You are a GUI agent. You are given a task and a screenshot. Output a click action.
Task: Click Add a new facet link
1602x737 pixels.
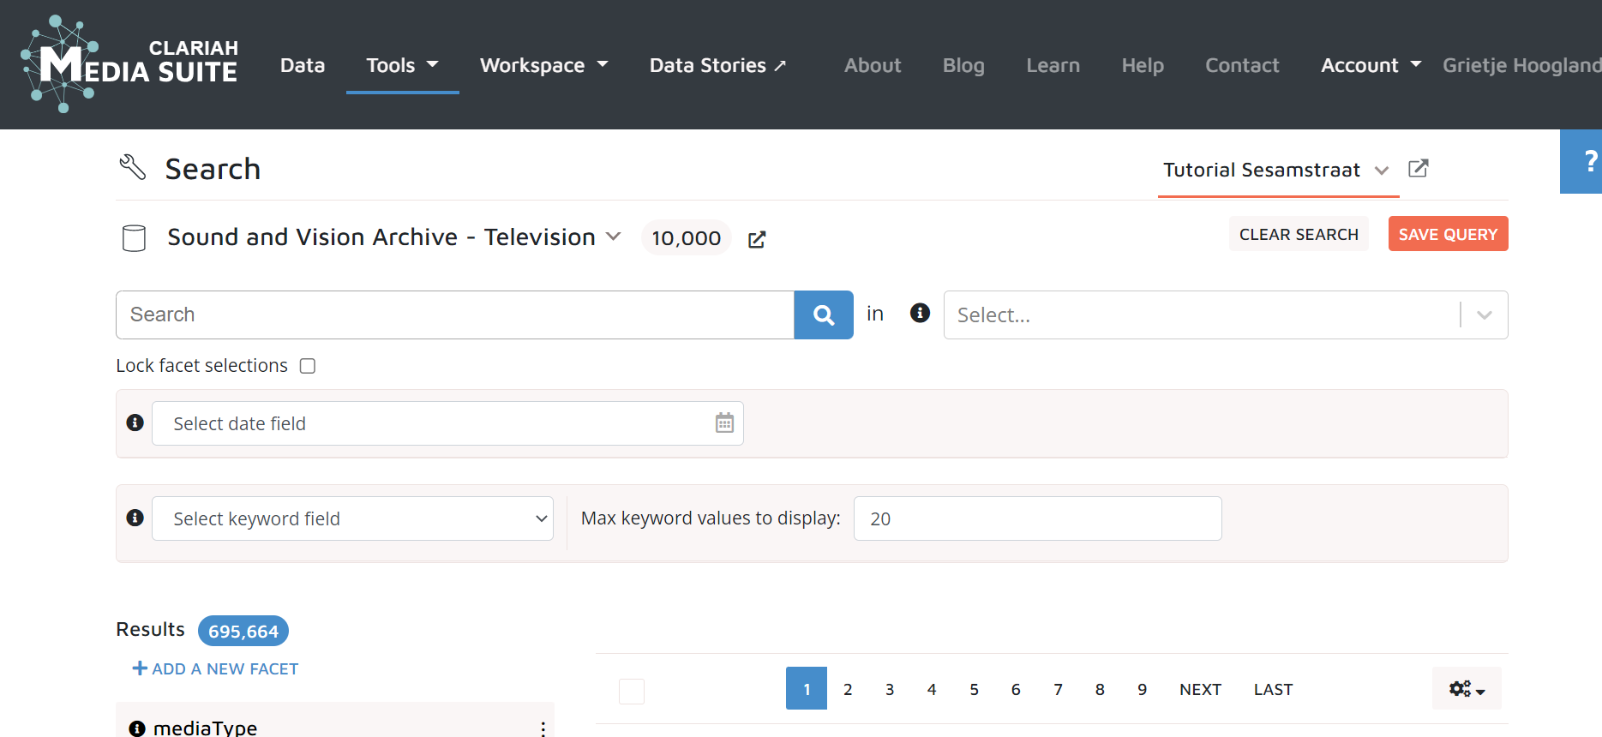(215, 668)
